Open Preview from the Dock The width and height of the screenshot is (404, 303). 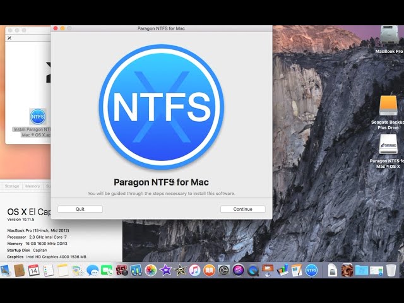5,270
